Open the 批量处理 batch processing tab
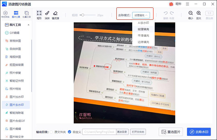217x140 pixels. click(27, 14)
